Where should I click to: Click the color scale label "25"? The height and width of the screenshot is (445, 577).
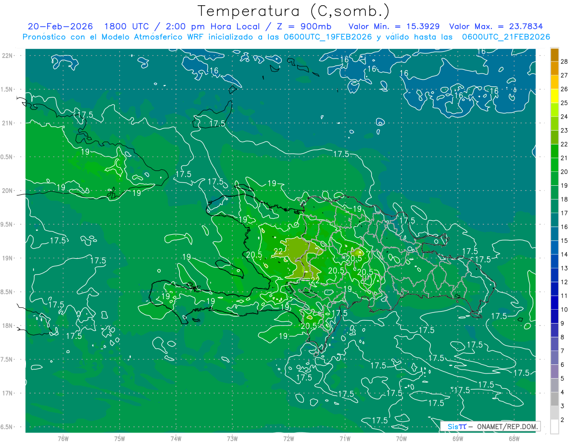point(564,103)
